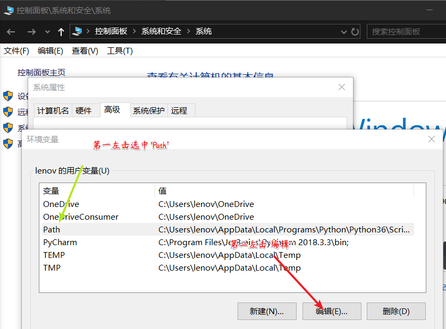This screenshot has width=446, height=329.
Task: Click the 编辑(E)... button
Action: [331, 311]
